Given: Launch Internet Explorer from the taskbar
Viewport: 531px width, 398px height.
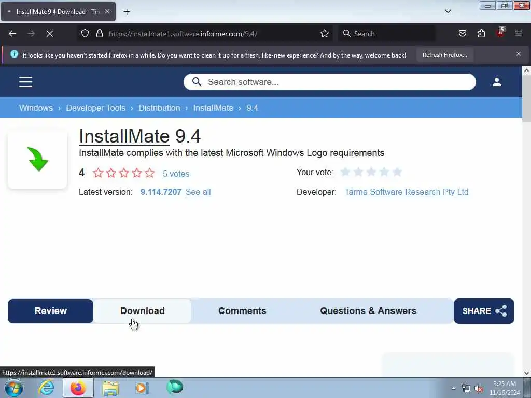Looking at the screenshot, I should pos(46,388).
